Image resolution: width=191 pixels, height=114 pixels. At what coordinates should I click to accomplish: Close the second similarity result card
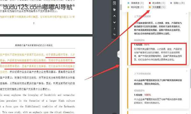pyautogui.click(x=187, y=71)
